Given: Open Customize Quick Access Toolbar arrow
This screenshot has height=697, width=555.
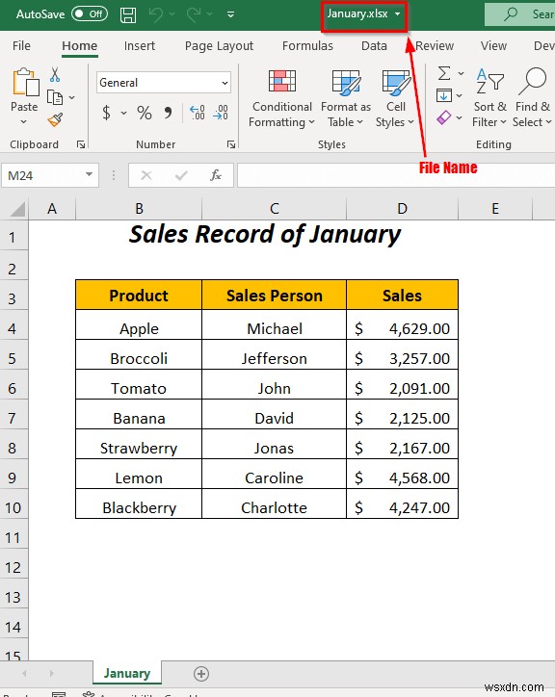Looking at the screenshot, I should coord(230,14).
